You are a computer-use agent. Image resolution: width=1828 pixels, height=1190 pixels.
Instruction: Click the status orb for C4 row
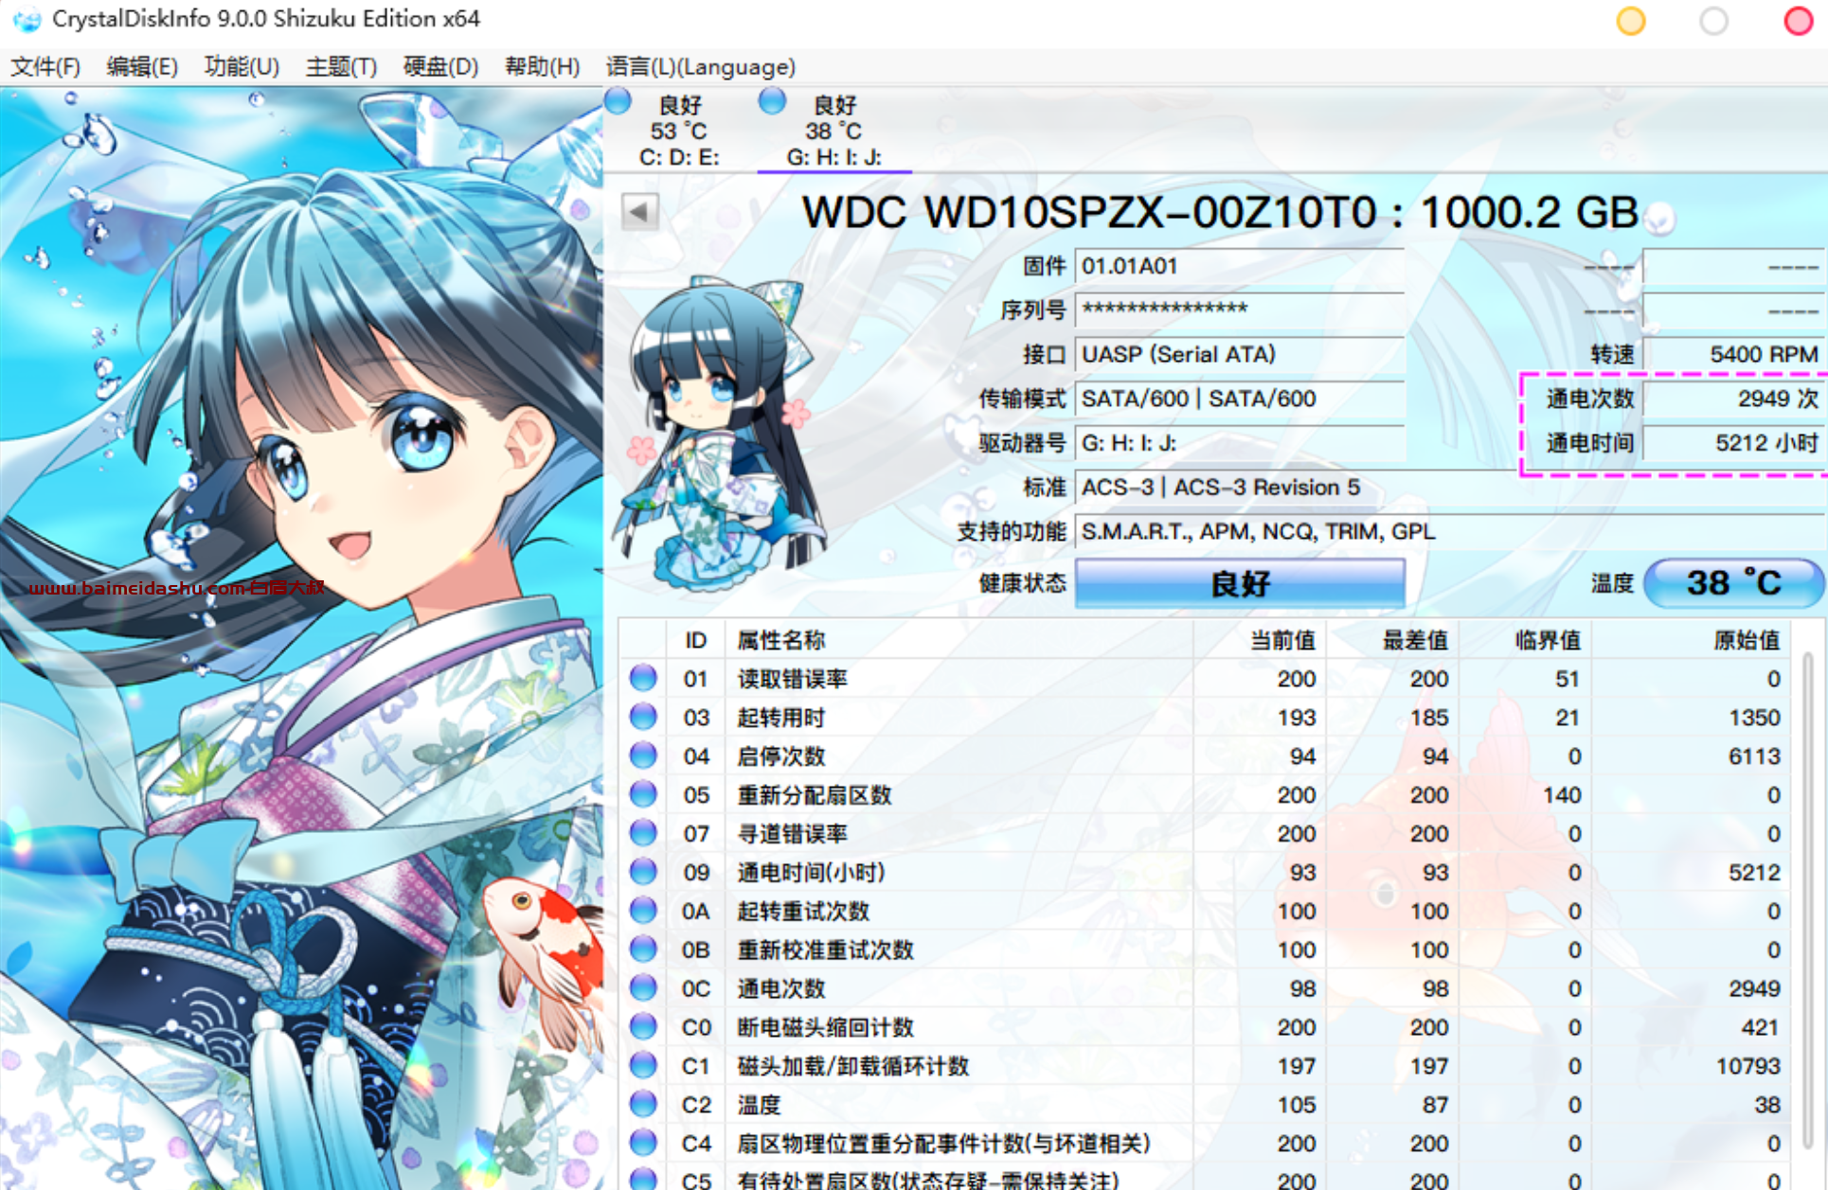(x=643, y=1143)
